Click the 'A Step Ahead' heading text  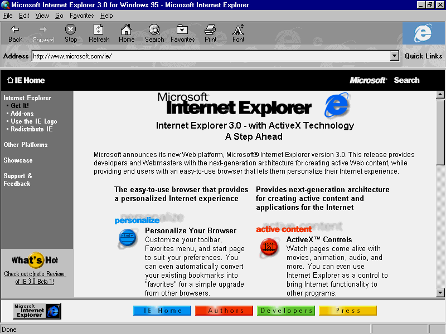pyautogui.click(x=254, y=136)
